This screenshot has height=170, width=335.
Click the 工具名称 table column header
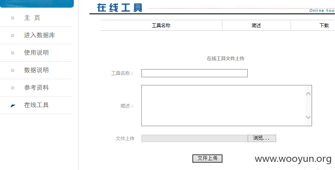pyautogui.click(x=161, y=26)
